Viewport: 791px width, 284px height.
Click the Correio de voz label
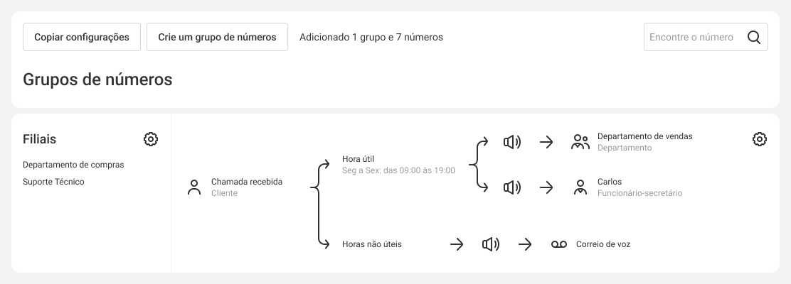(x=603, y=244)
